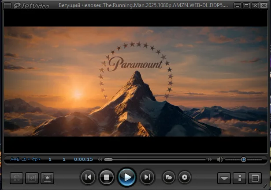271x190 pixels.
Task: Click the Paramount video frame
Action: (x=136, y=81)
